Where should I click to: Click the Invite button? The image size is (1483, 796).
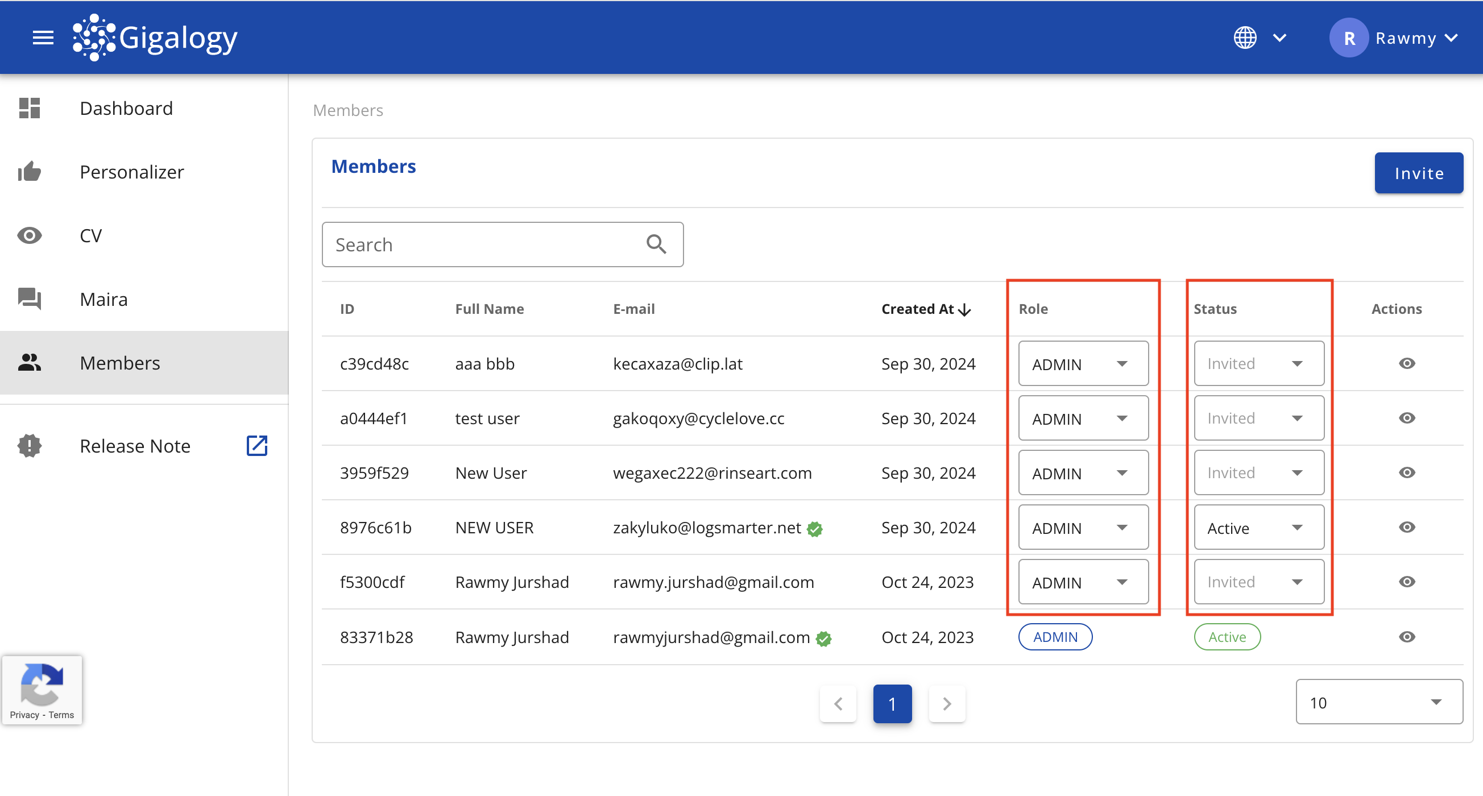coord(1418,173)
